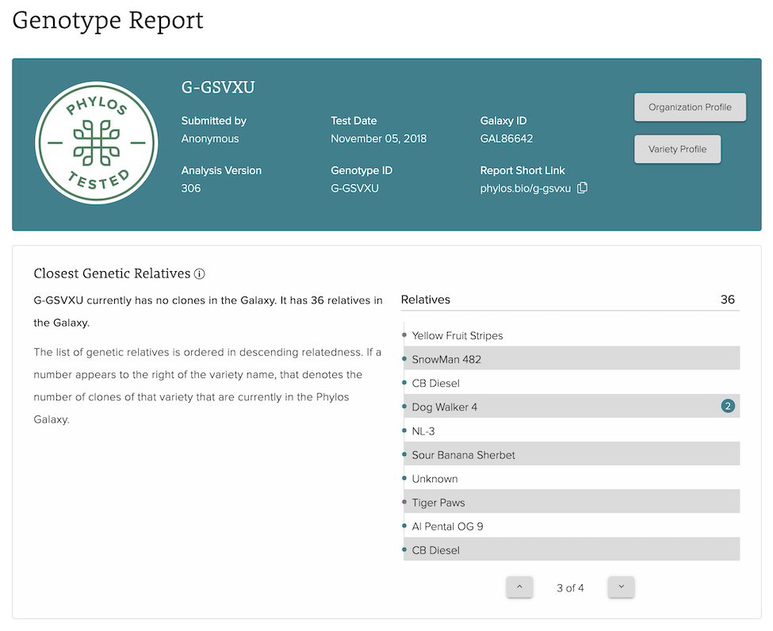Viewport: 773px width, 631px height.
Task: Select Dog Walker 4 relative
Action: tap(444, 407)
